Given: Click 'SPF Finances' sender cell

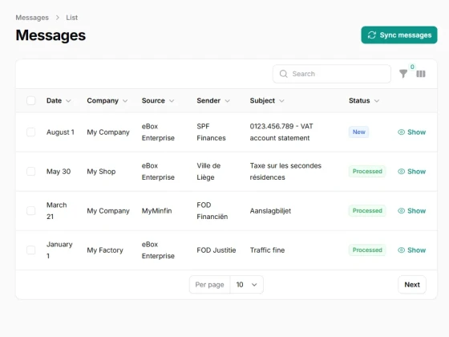Looking at the screenshot, I should pyautogui.click(x=211, y=132).
